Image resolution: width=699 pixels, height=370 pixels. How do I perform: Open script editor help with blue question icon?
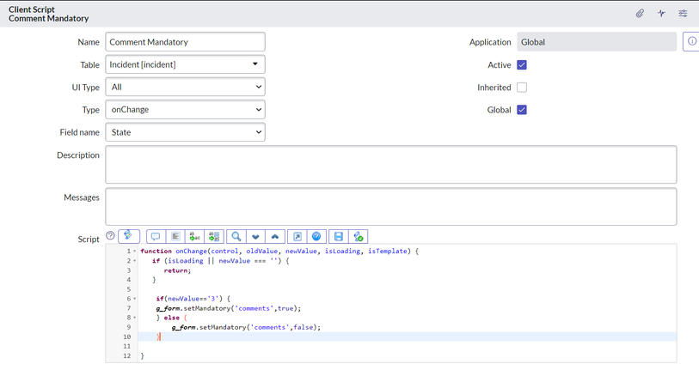coord(316,236)
